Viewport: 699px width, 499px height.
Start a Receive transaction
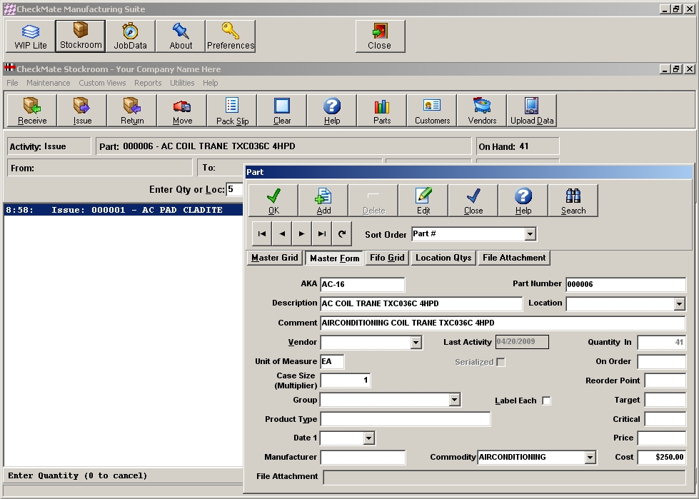(x=32, y=111)
